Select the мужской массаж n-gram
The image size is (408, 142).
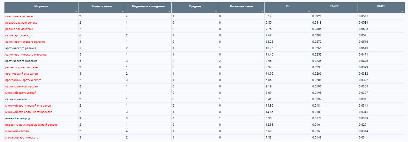[x=17, y=131]
